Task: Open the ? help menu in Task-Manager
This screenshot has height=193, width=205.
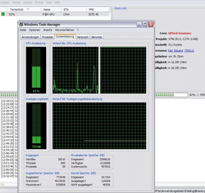Action: coord(78,30)
